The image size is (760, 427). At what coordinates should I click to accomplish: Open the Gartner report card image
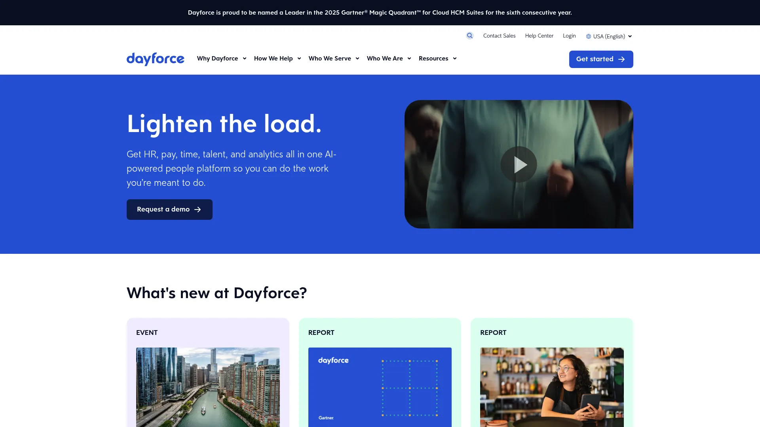380,387
